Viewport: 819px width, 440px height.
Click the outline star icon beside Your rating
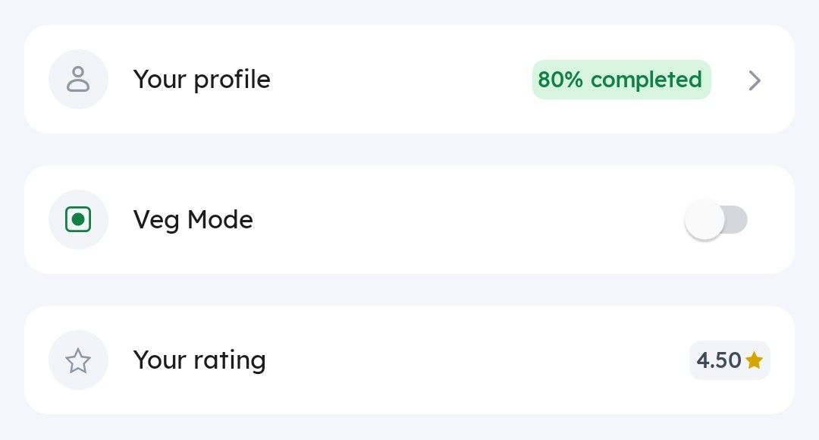click(x=78, y=360)
